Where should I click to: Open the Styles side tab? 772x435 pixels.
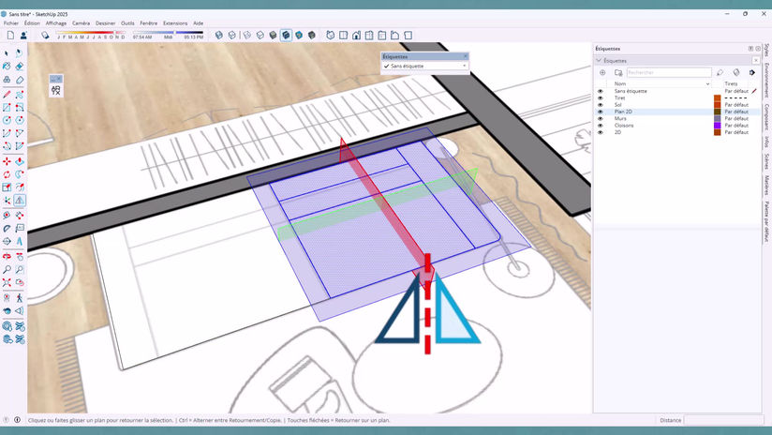click(766, 51)
